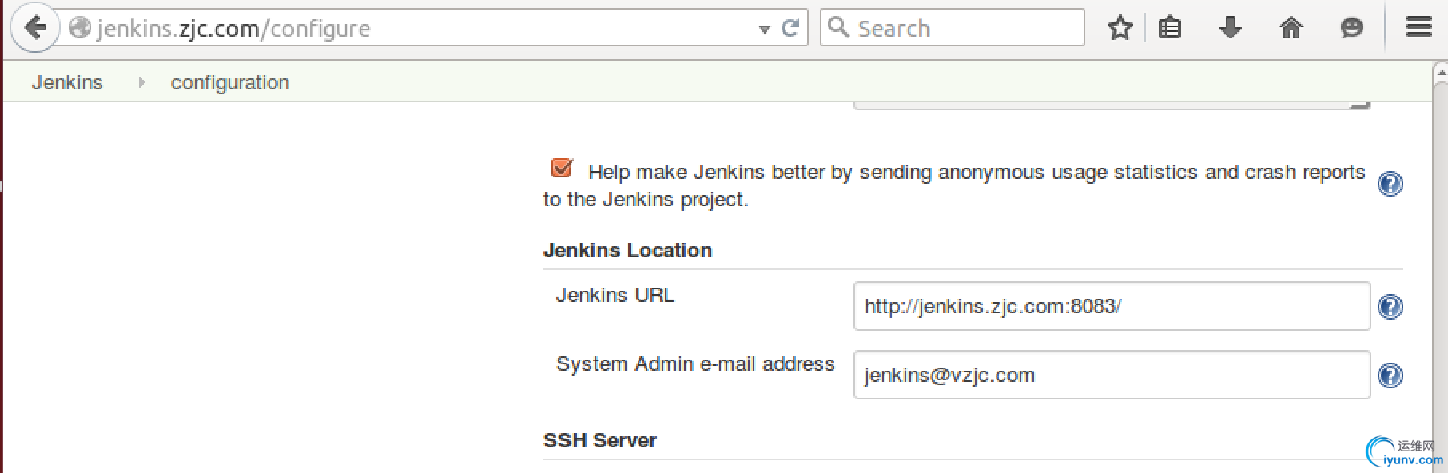Viewport: 1448px width, 473px height.
Task: Open the Jenkins breadcrumb link
Action: point(67,83)
